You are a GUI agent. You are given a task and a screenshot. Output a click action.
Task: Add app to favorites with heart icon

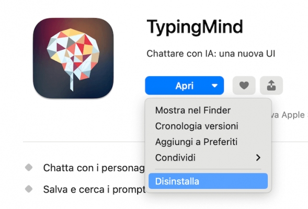click(x=244, y=86)
